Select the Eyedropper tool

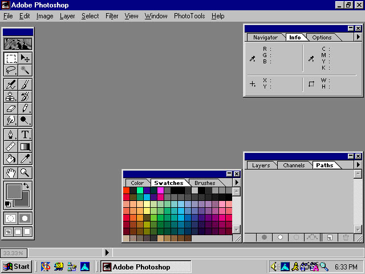[x=25, y=159]
